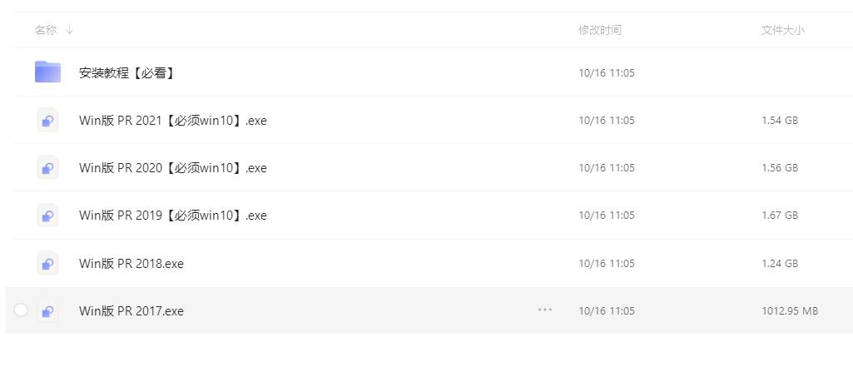The width and height of the screenshot is (853, 377).
Task: Sort files by 文件大小 column header
Action: click(782, 31)
